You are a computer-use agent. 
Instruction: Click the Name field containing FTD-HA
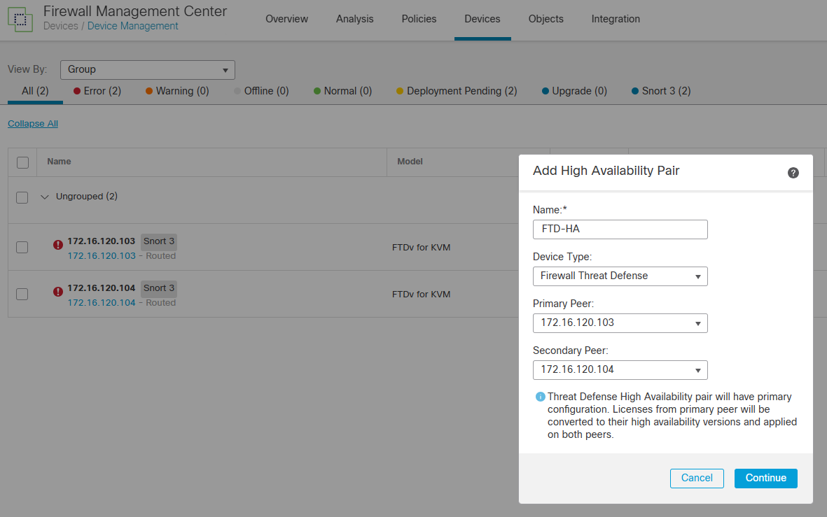click(620, 229)
